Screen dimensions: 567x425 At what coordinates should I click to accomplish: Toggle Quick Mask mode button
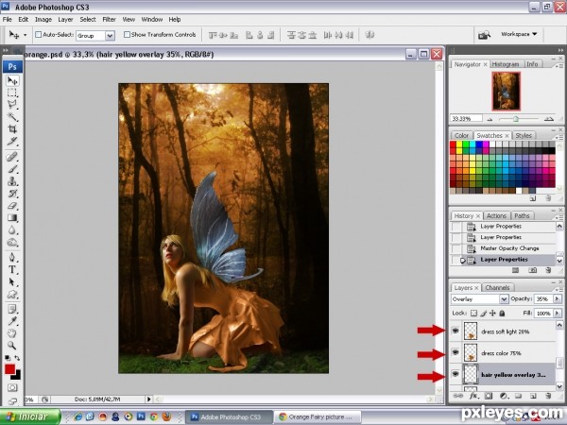pos(12,388)
